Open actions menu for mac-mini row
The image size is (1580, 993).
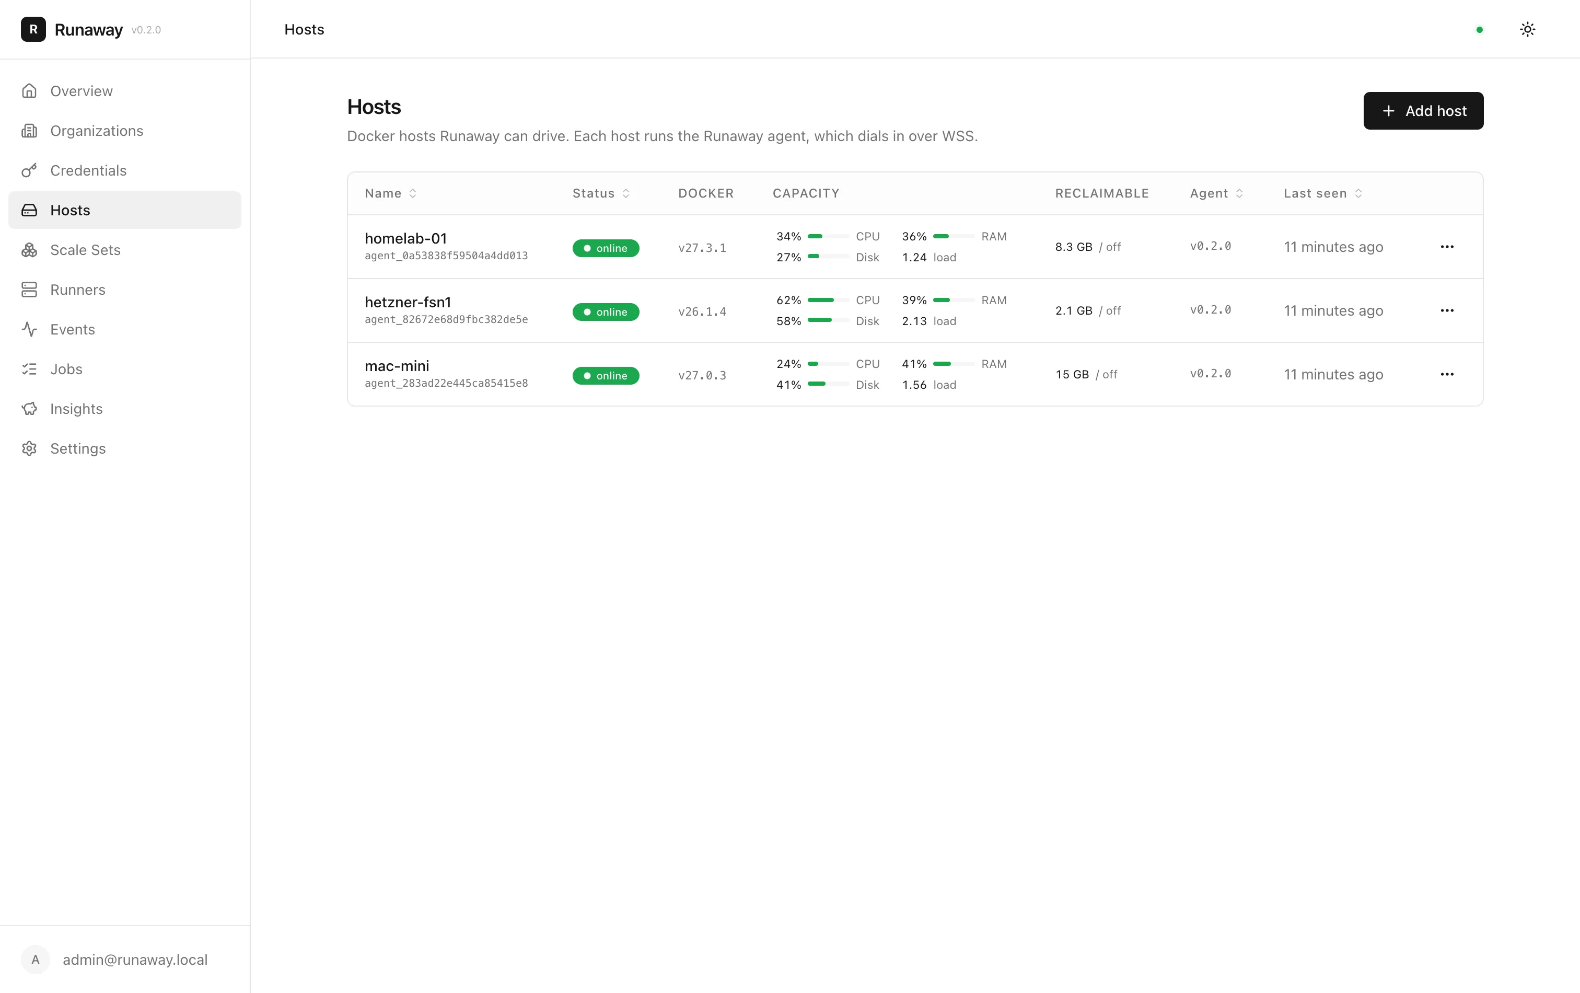tap(1447, 374)
